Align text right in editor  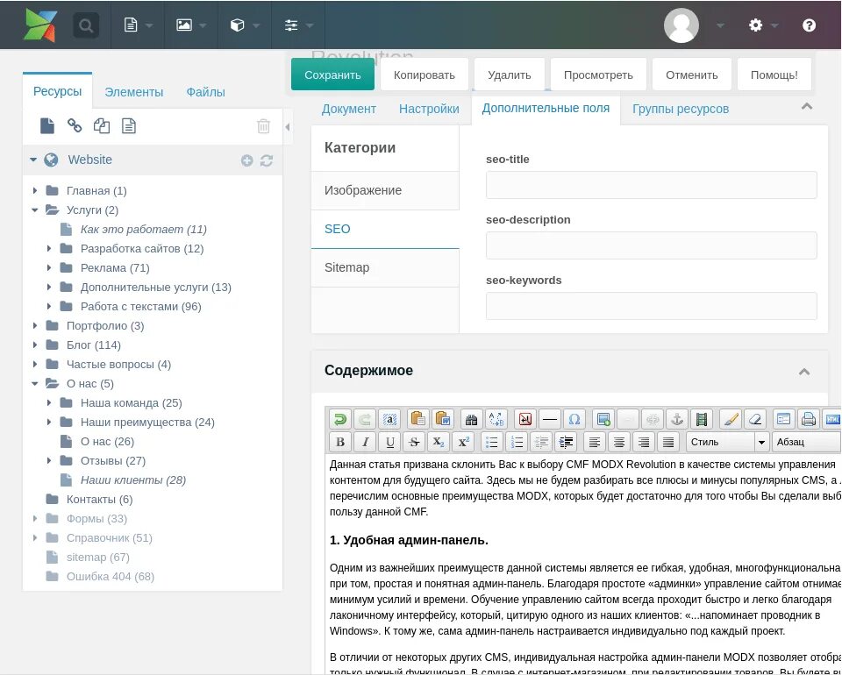(x=643, y=442)
